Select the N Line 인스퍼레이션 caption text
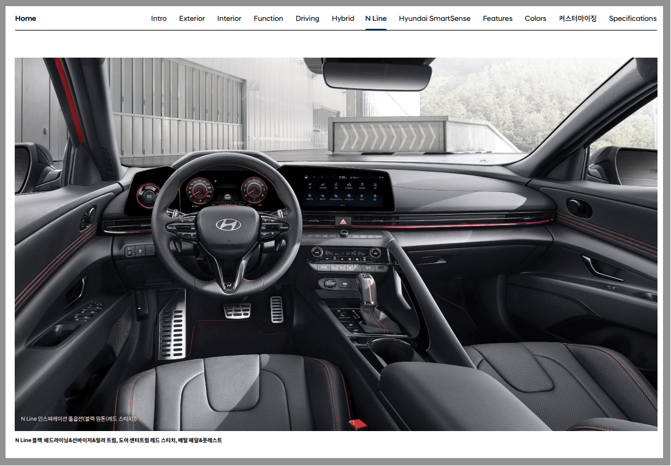Image resolution: width=671 pixels, height=466 pixels. click(x=79, y=419)
